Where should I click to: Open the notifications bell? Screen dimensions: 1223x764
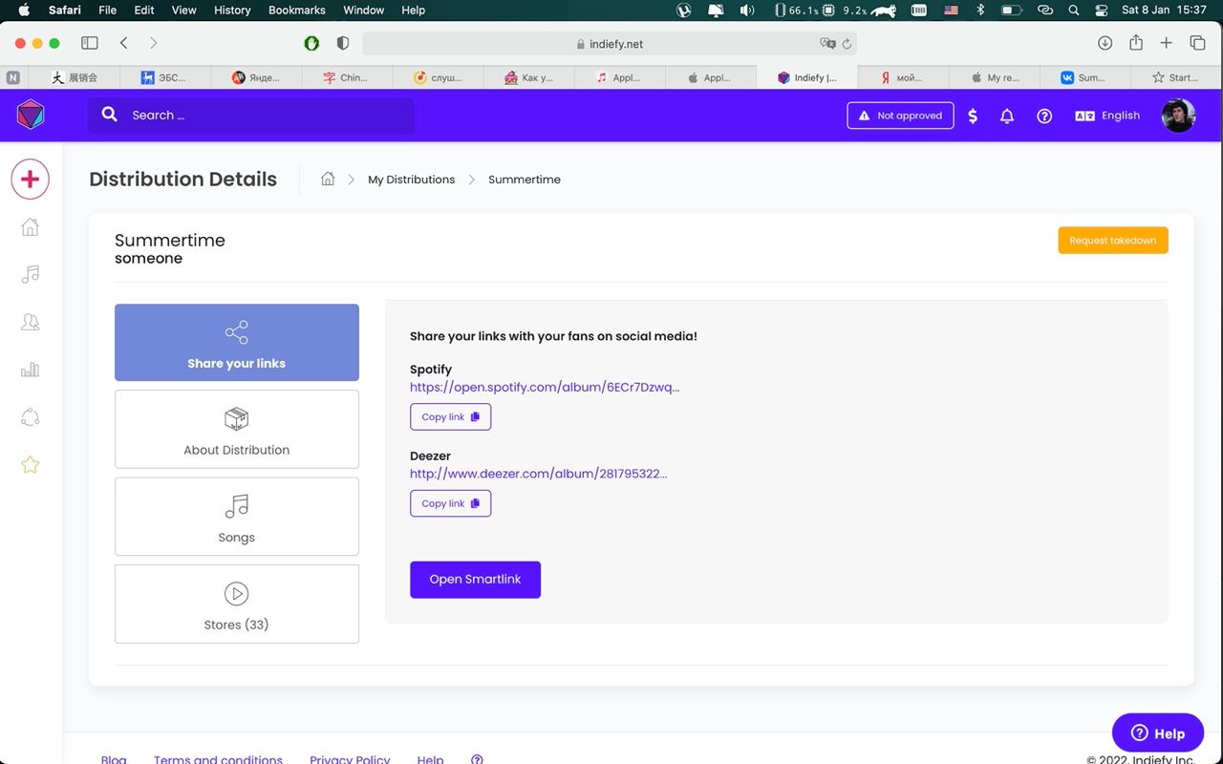tap(1007, 116)
